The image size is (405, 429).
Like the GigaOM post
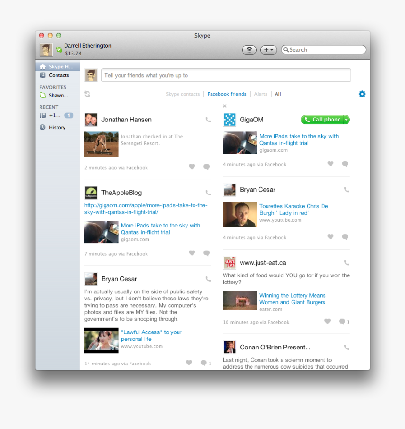click(x=331, y=163)
